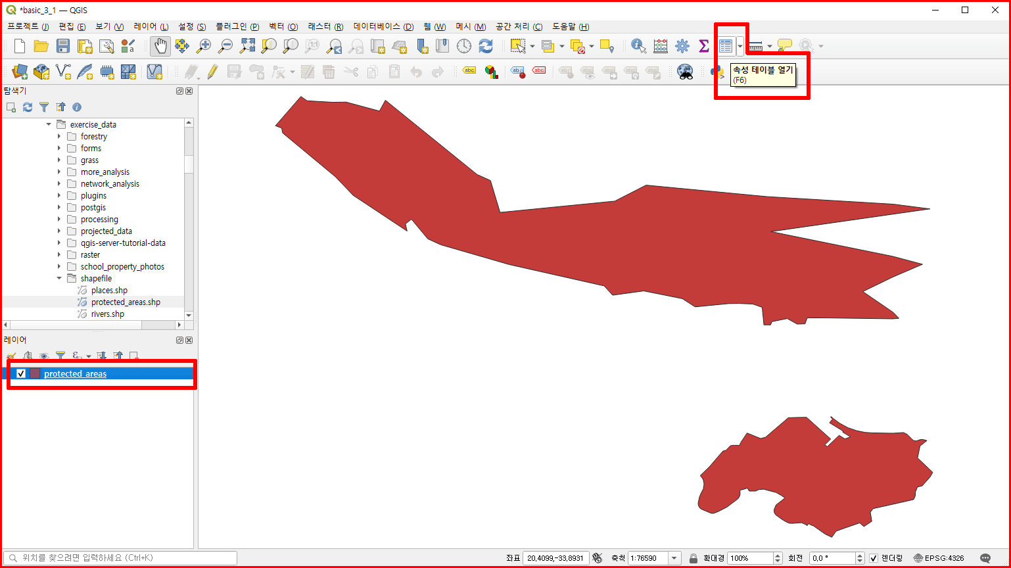Image resolution: width=1011 pixels, height=568 pixels.
Task: Open the Python console icon
Action: click(717, 72)
